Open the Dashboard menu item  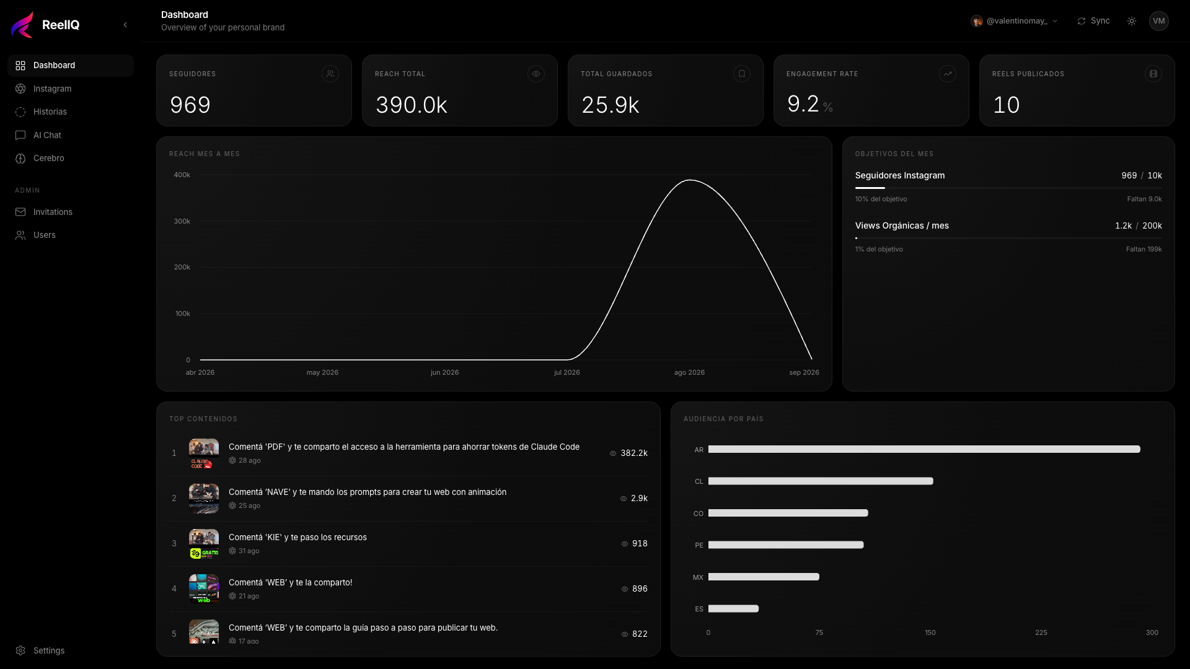71,66
